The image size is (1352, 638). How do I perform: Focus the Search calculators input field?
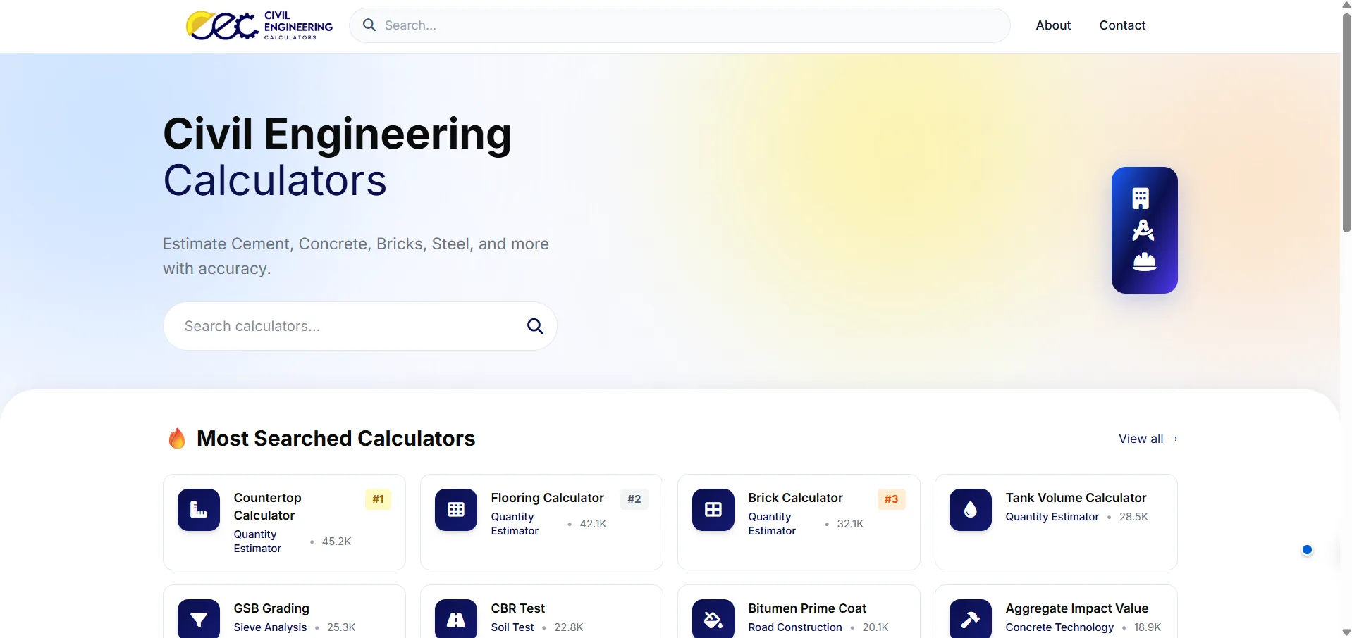pos(349,326)
